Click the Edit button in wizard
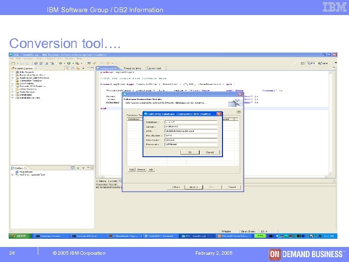This screenshot has height=262, width=349. (x=151, y=169)
